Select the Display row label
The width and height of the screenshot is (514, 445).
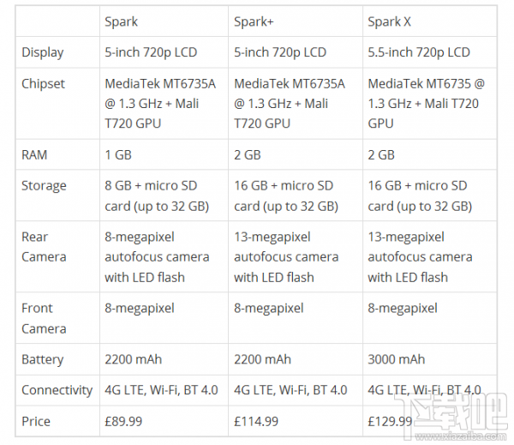(43, 52)
